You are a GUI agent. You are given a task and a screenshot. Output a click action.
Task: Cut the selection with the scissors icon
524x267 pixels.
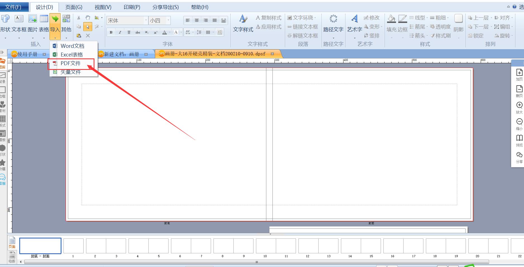(x=79, y=18)
